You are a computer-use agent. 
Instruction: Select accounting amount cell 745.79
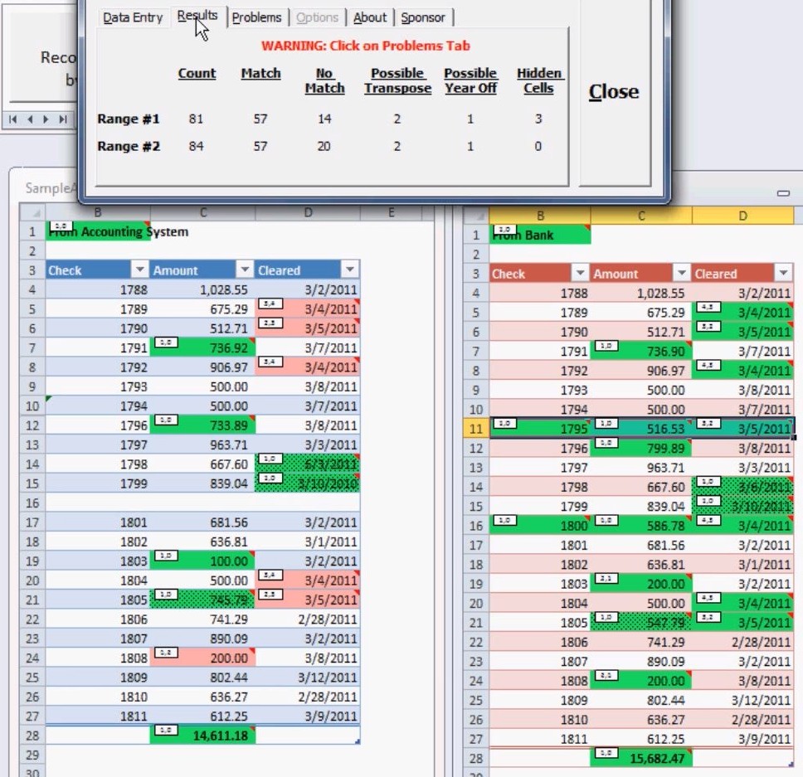pyautogui.click(x=202, y=600)
